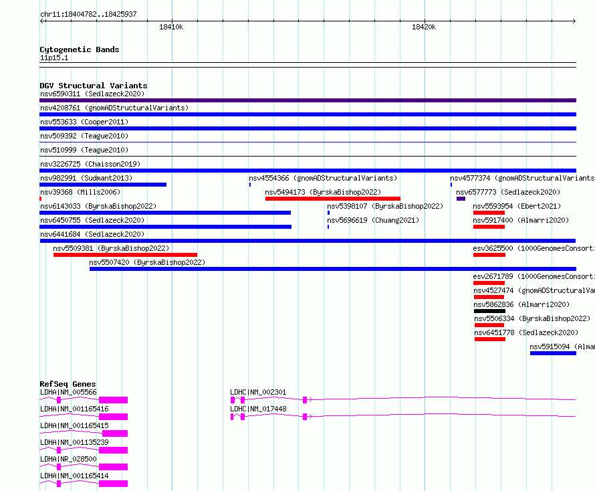Select the nsv5593954 (Ebert2021) label
The width and height of the screenshot is (595, 491).
click(x=517, y=206)
